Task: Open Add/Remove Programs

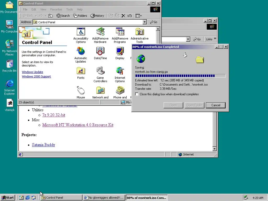Action: (x=120, y=35)
